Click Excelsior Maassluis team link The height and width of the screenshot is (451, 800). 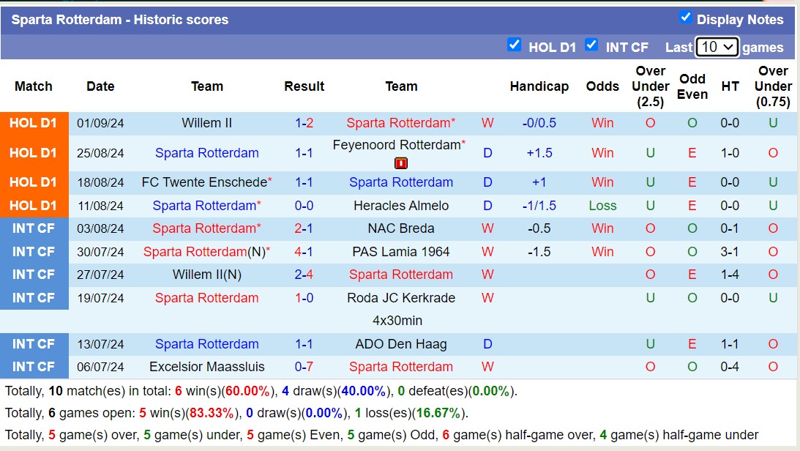(x=207, y=367)
